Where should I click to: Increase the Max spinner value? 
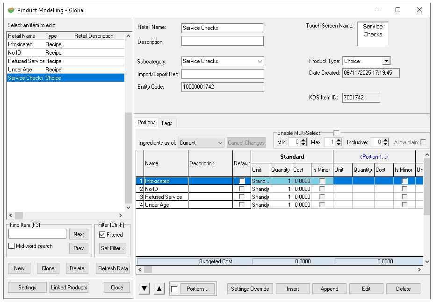(340, 140)
